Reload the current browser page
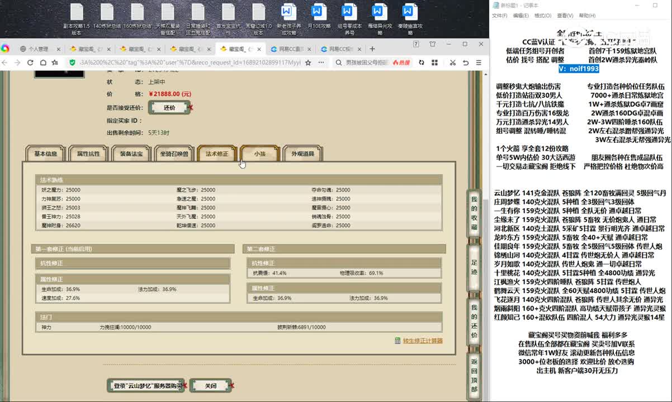This screenshot has height=402, width=672. click(x=31, y=63)
